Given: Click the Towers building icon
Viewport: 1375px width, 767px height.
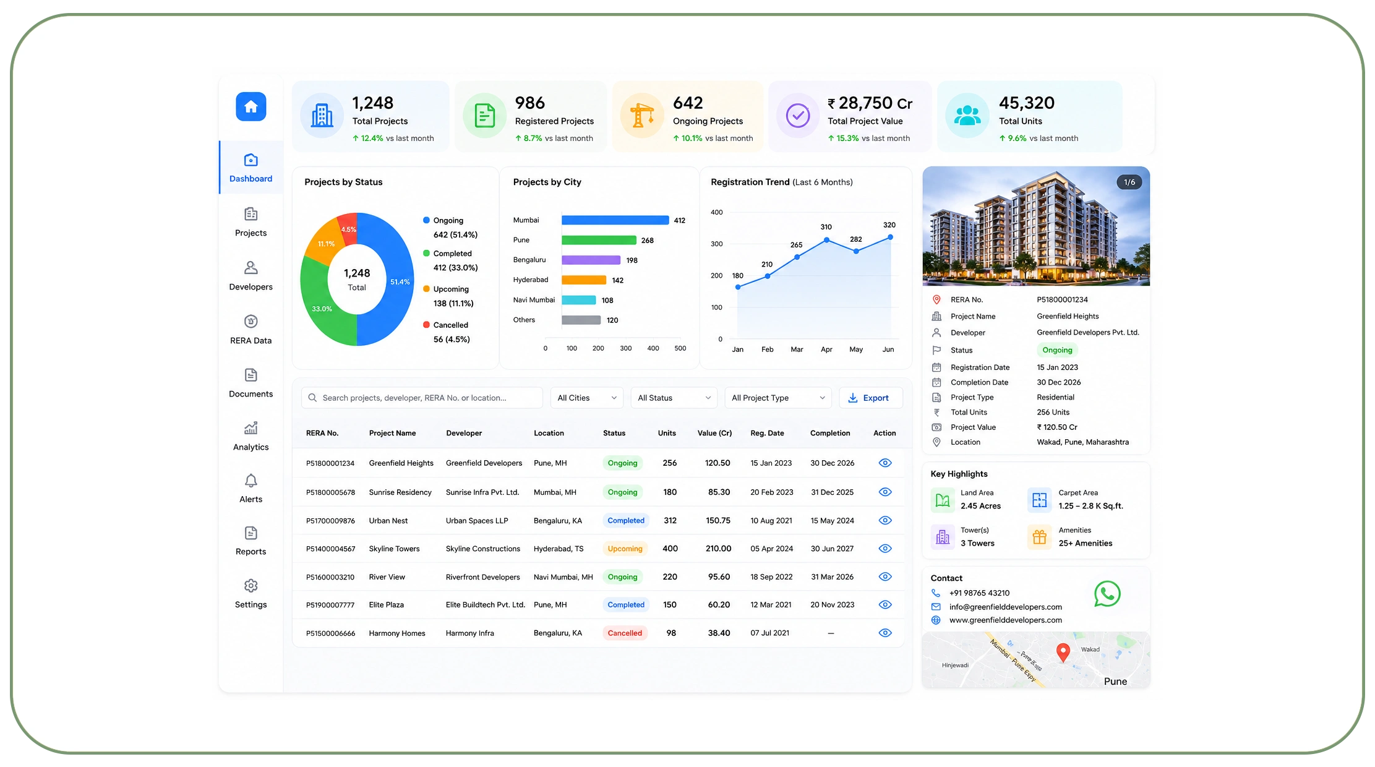Looking at the screenshot, I should coord(942,537).
